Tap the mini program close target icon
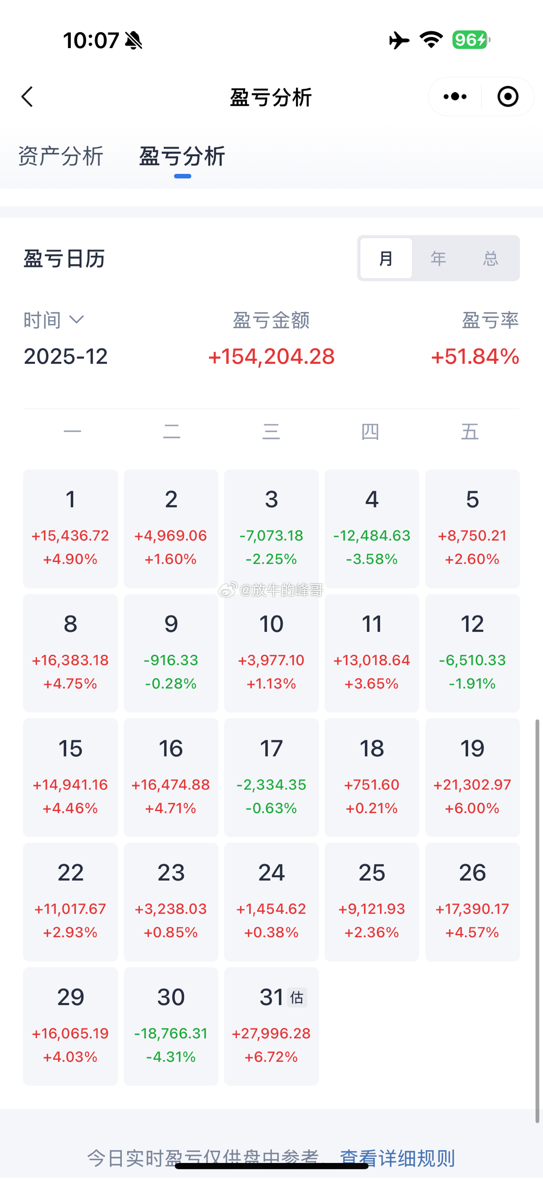The height and width of the screenshot is (1179, 543). pos(508,96)
